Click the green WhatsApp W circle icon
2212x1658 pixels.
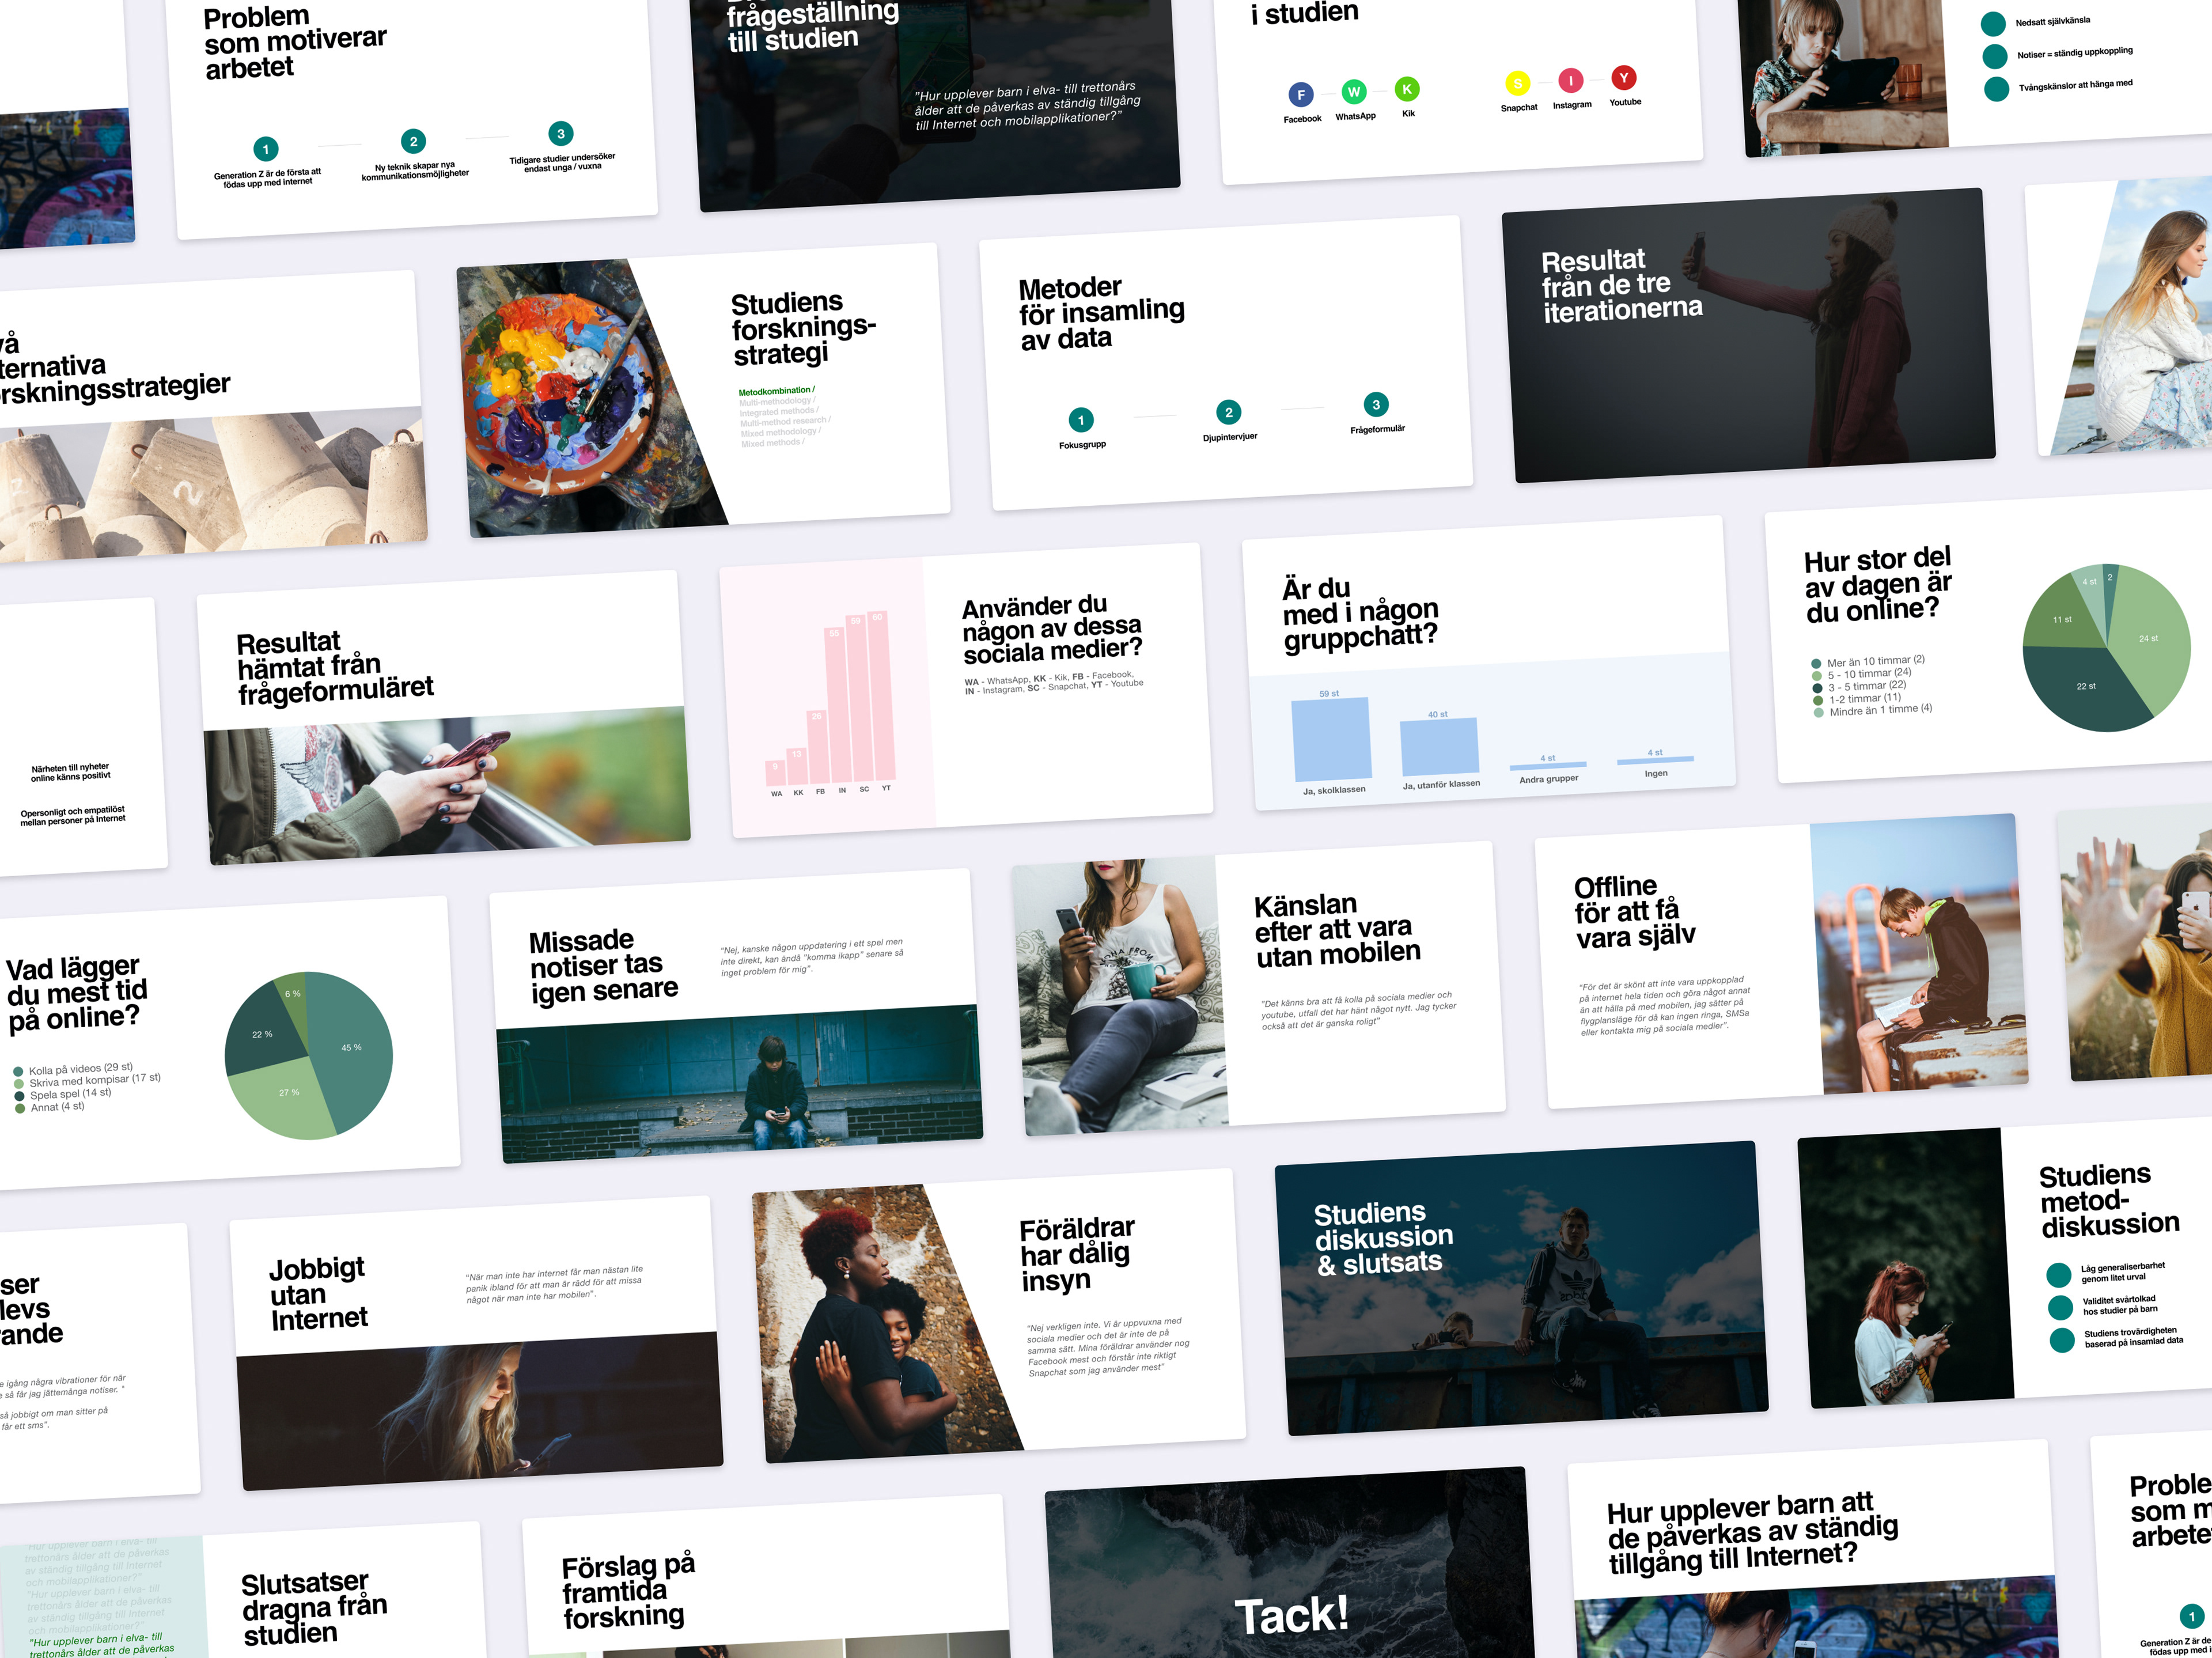click(1353, 92)
